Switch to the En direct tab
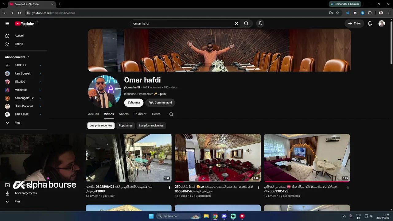The height and width of the screenshot is (221, 393). coord(140,114)
